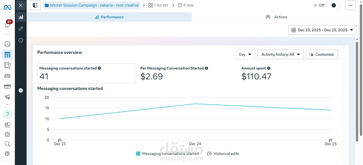Expand the Activity history: All dropdown

coord(280,54)
